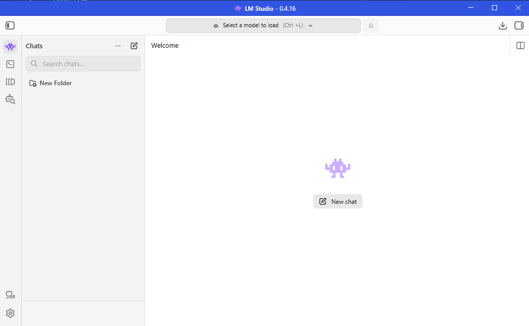529x326 pixels.
Task: Open the LM Link device icon
Action: [x=10, y=295]
